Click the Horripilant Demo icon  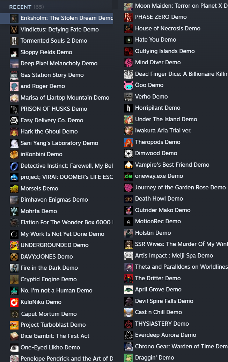click(128, 108)
